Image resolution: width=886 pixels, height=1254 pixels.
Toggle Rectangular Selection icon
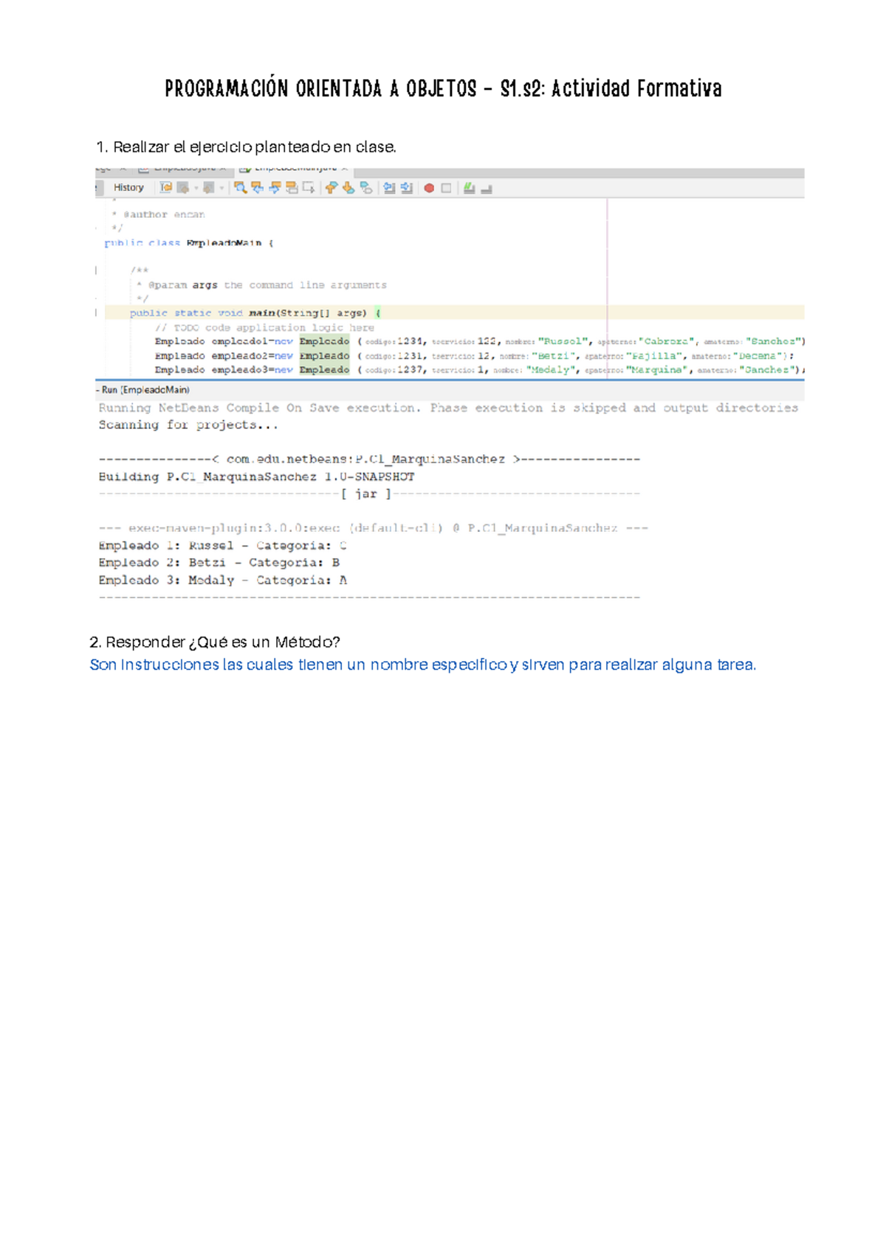click(309, 188)
